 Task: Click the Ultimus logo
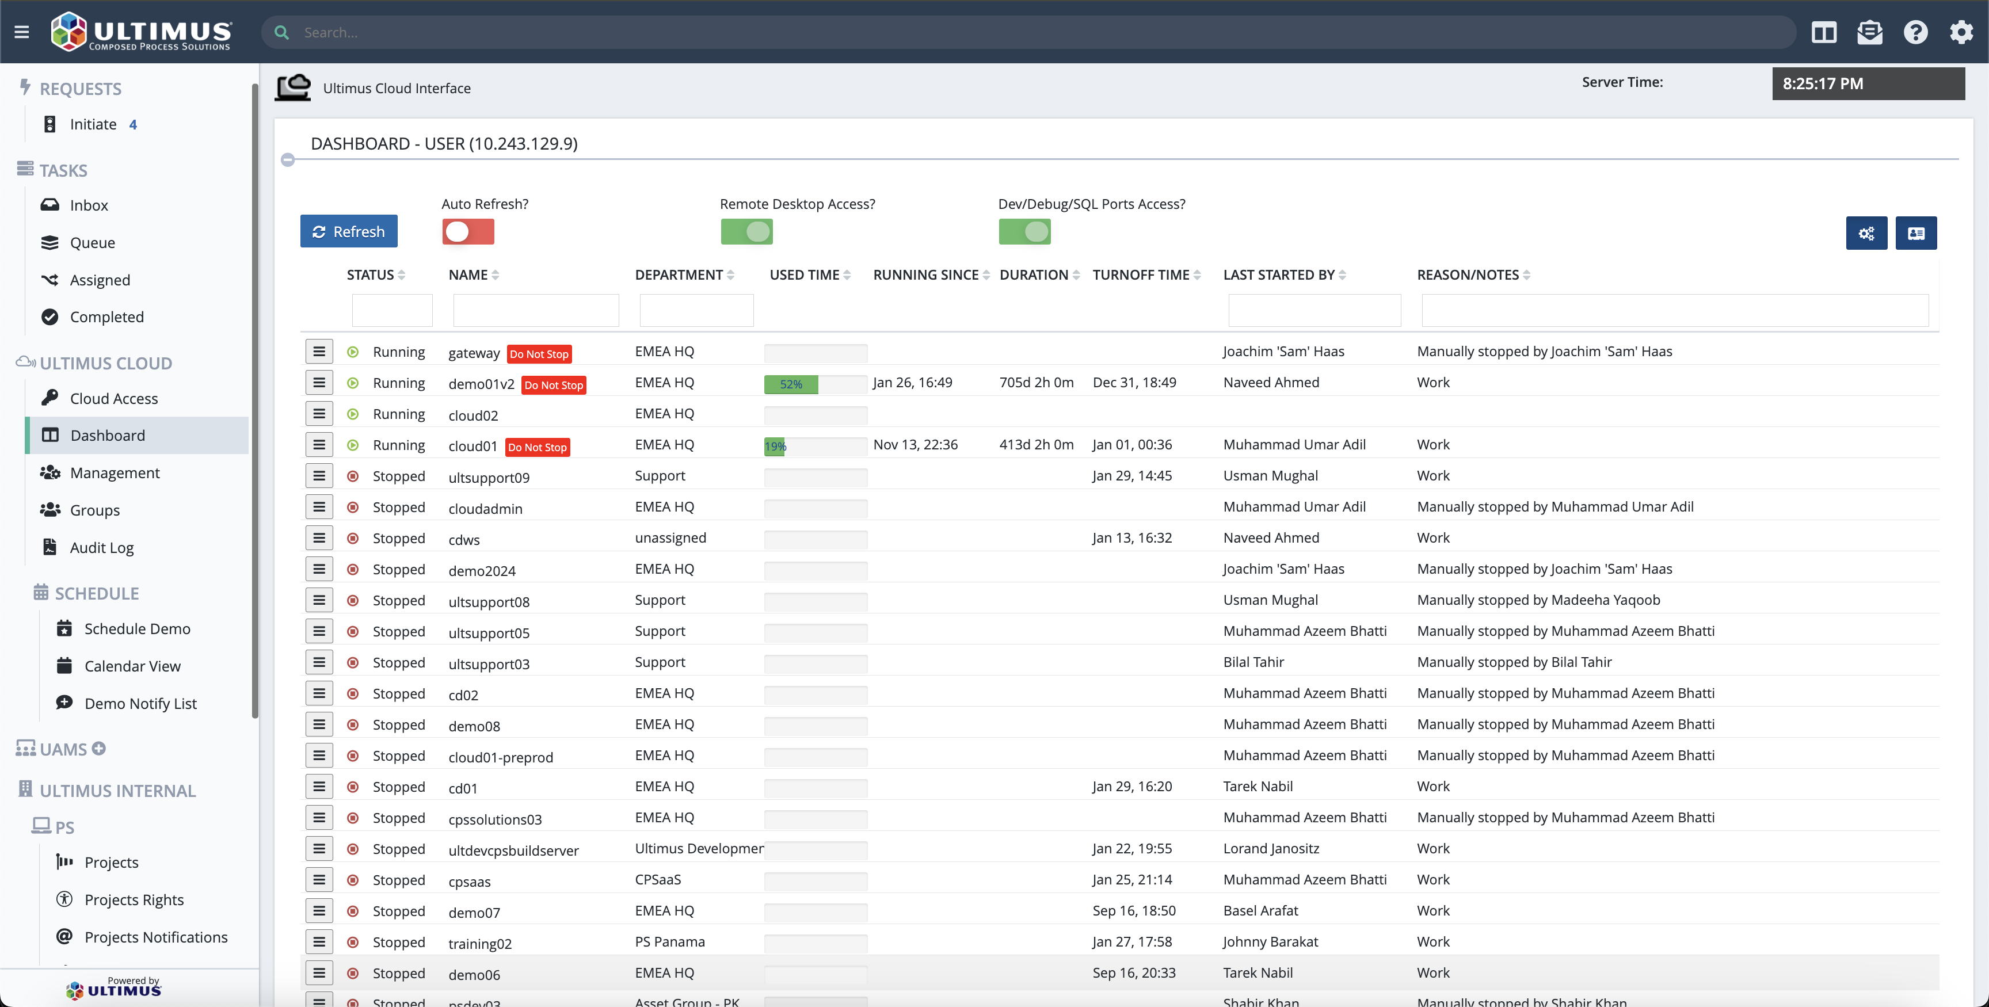(x=140, y=32)
